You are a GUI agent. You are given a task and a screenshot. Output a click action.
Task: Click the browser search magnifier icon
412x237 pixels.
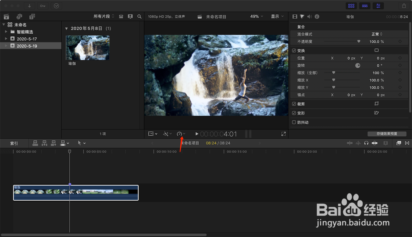[139, 17]
